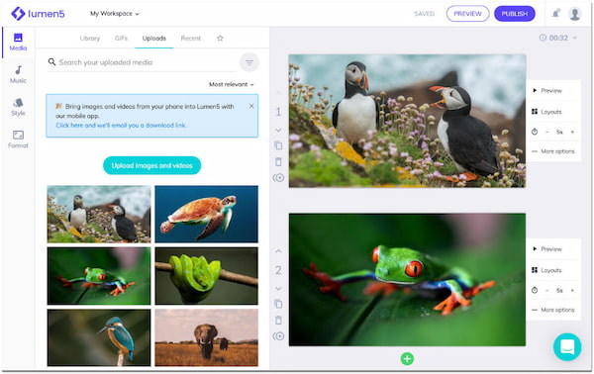Open the media filter options icon
This screenshot has height=374, width=594.
click(x=249, y=62)
